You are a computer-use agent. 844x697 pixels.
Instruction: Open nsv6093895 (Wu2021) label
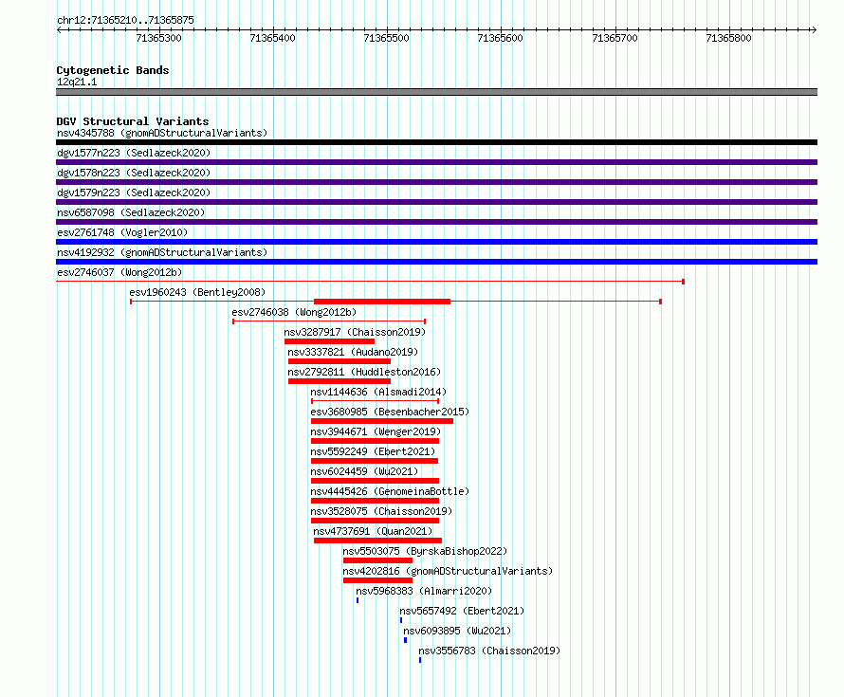tap(457, 631)
